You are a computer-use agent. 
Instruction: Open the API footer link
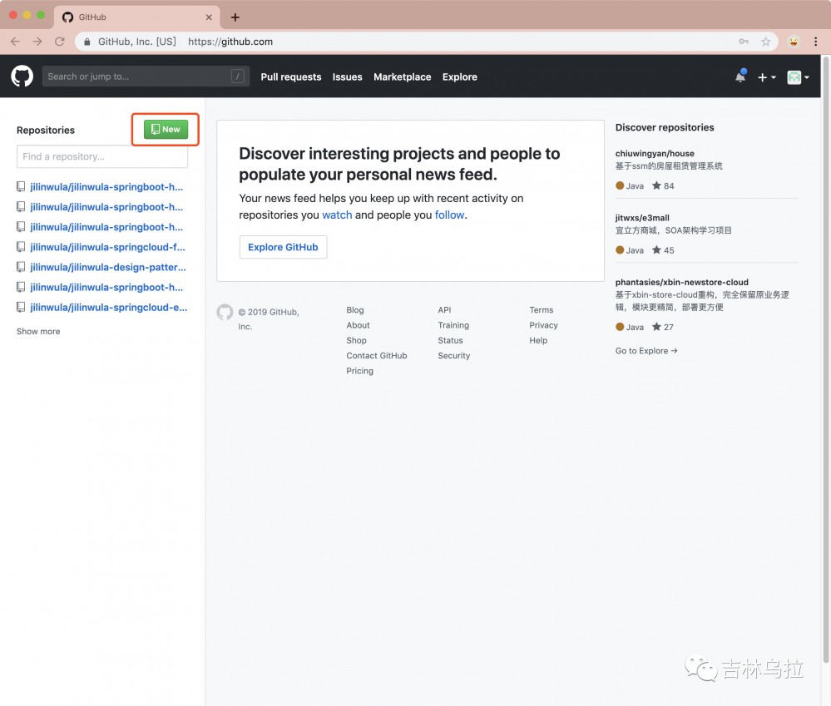tap(445, 310)
